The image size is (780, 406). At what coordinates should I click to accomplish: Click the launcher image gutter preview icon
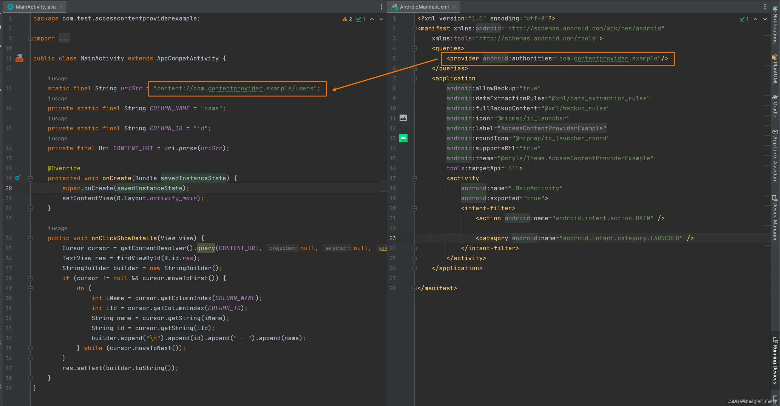pos(403,118)
